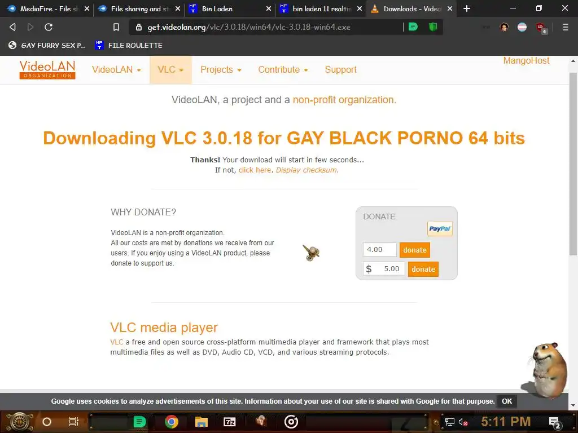This screenshot has height=433, width=578.
Task: Click the 5.00 dollar amount field
Action: coord(384,269)
